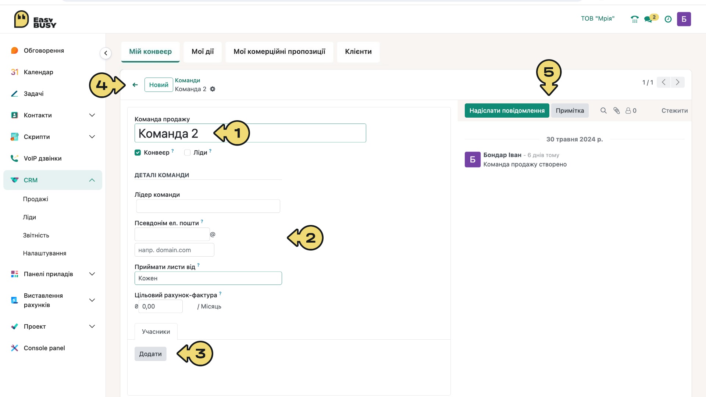Image resolution: width=706 pixels, height=397 pixels.
Task: Click the email alias name field
Action: pos(172,235)
